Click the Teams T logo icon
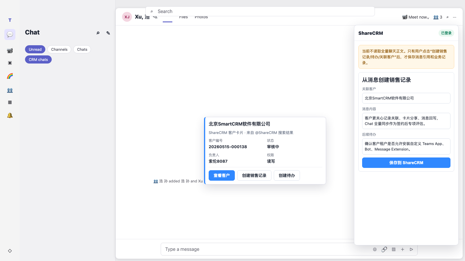465x261 pixels. 10,20
